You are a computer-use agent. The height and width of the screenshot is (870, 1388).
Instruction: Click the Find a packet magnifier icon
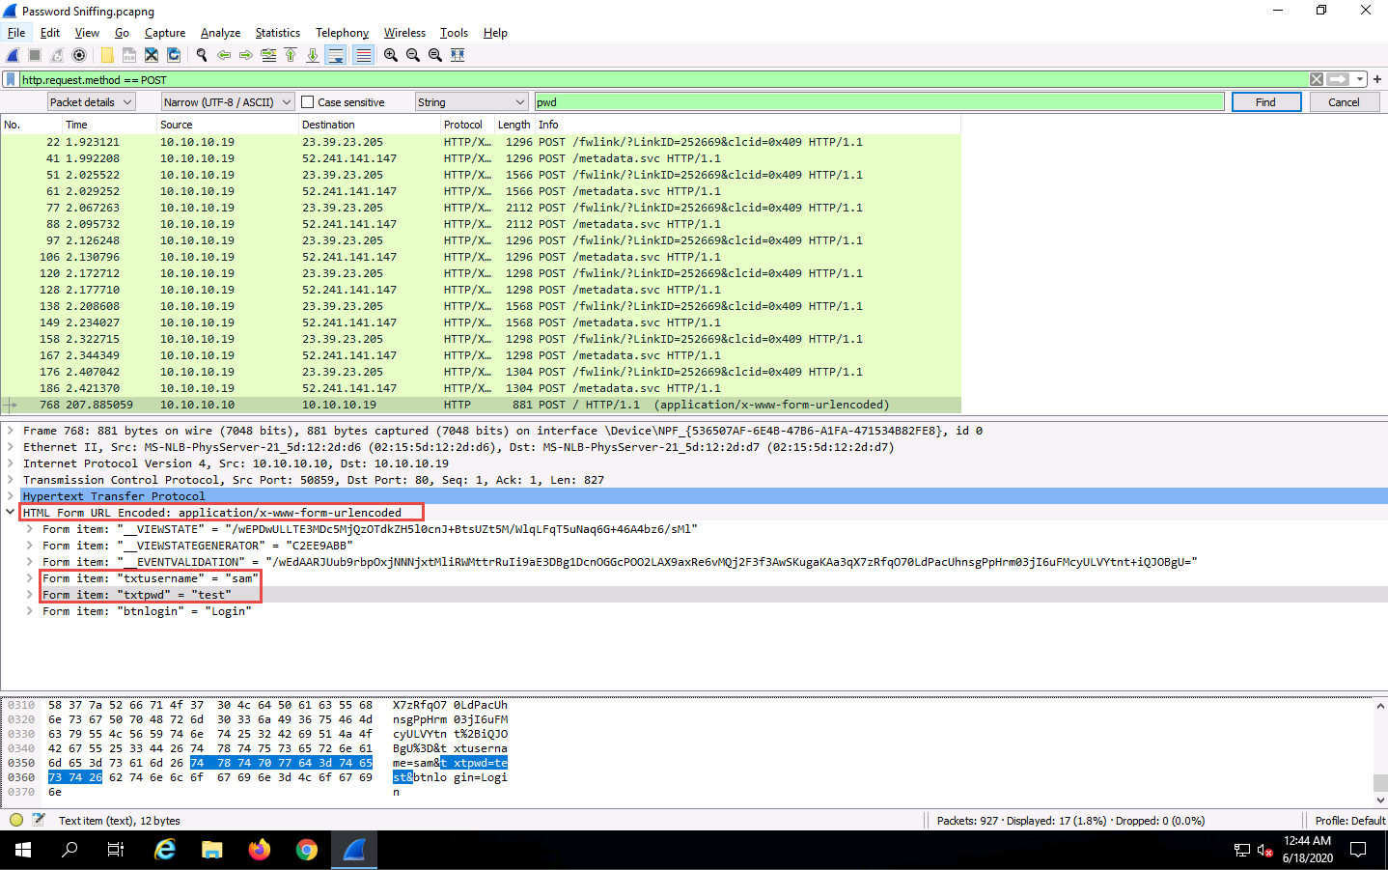(201, 55)
